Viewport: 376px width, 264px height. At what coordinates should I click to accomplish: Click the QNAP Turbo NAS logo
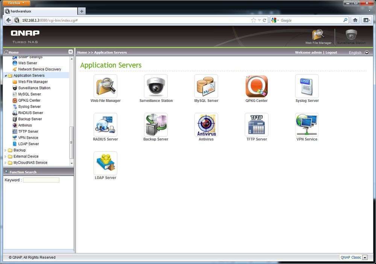point(25,37)
